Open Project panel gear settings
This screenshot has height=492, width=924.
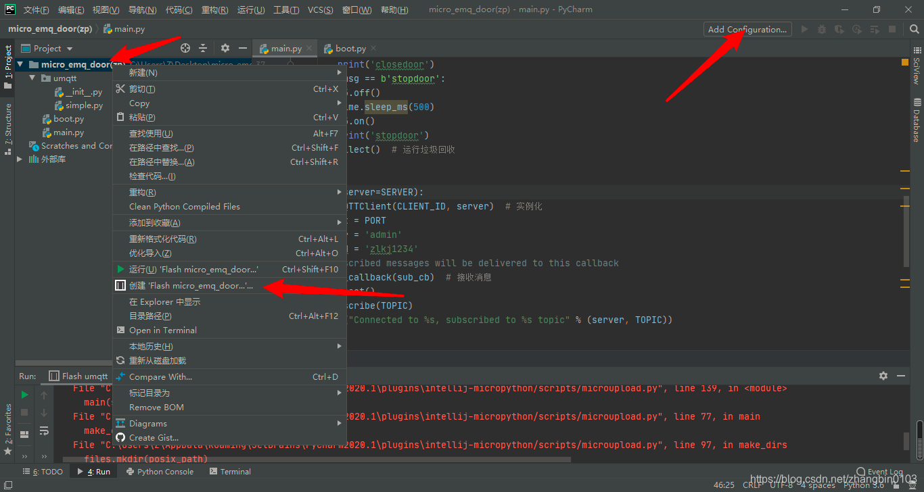[x=225, y=48]
